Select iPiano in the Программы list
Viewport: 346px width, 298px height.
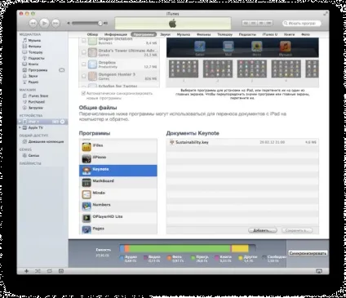coord(118,158)
